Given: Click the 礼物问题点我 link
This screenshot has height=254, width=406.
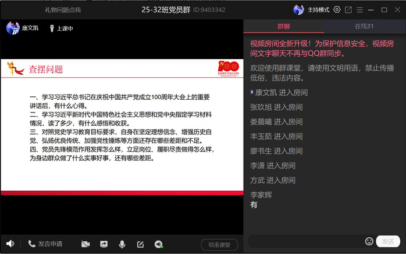Looking at the screenshot, I should (63, 10).
